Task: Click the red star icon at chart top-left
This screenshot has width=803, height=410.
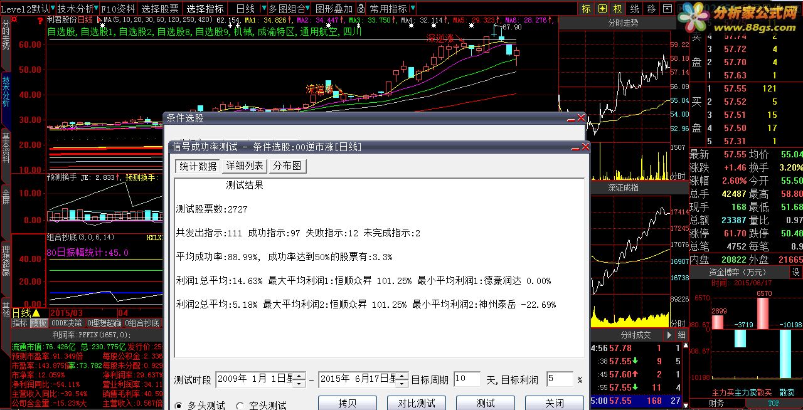Action: (14, 19)
